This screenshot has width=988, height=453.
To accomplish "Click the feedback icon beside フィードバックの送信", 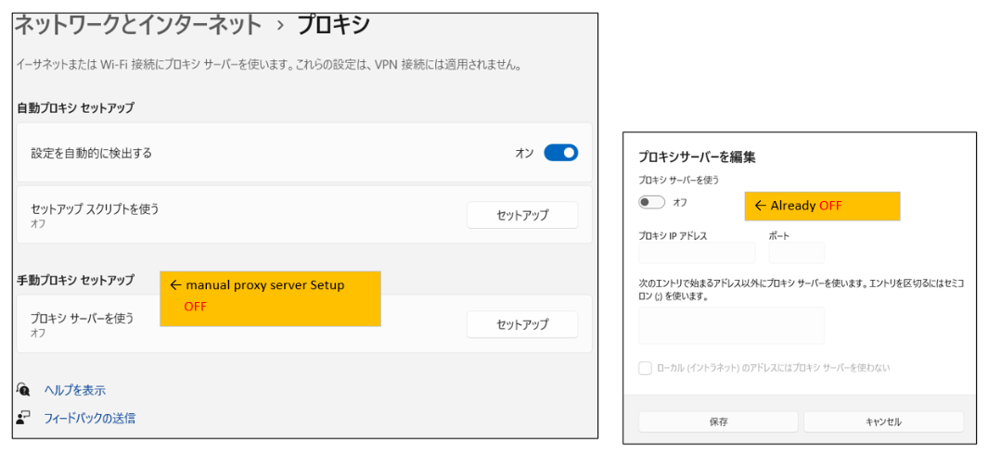I will 23,417.
